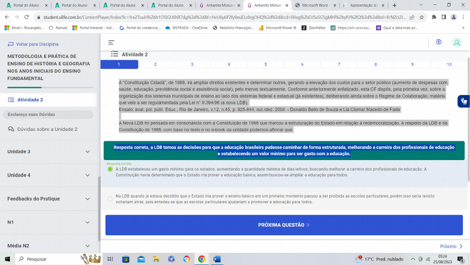The image size is (470, 265).
Task: Go to question 5 tab
Action: point(265,65)
